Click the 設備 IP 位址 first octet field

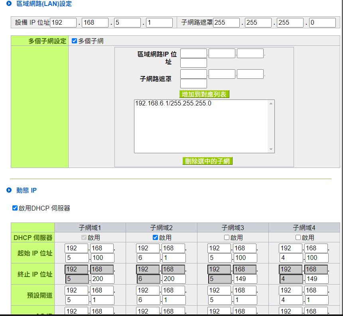coord(63,23)
